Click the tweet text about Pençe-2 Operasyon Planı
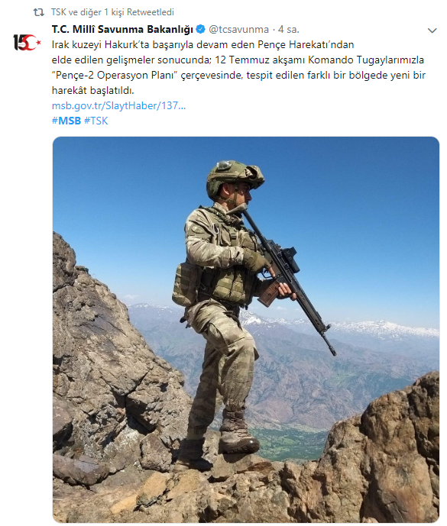This screenshot has width=447, height=526. click(238, 67)
